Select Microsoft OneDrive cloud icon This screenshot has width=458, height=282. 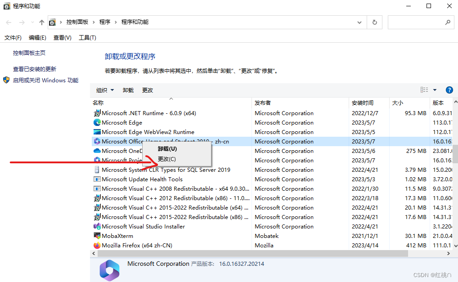[x=97, y=151]
